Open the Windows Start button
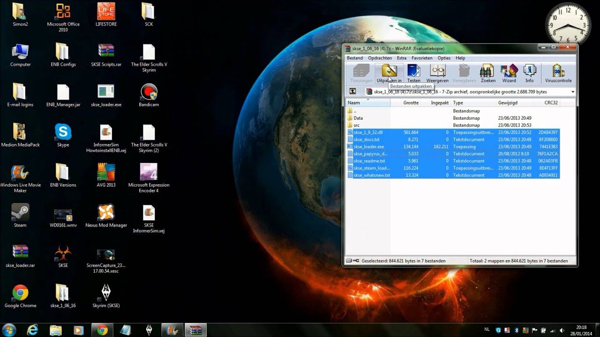 click(9, 330)
